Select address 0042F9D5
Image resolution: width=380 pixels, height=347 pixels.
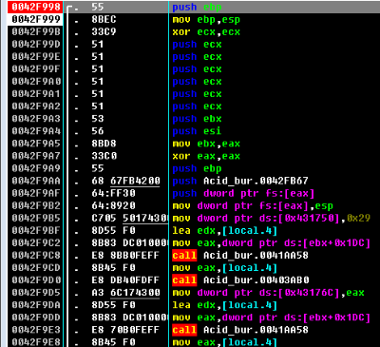pyautogui.click(x=36, y=293)
